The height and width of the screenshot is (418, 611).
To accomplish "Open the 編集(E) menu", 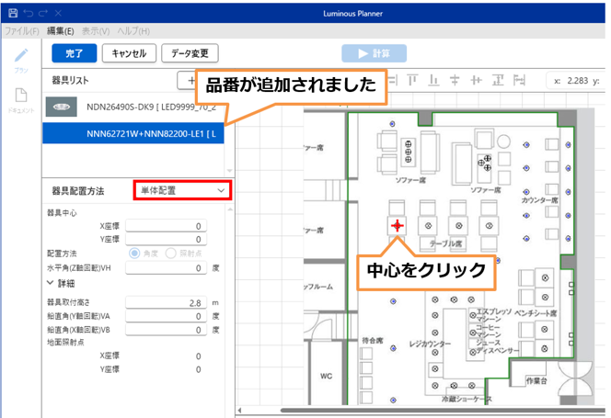I will pos(62,30).
